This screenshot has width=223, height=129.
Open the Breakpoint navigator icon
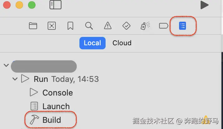point(164,26)
